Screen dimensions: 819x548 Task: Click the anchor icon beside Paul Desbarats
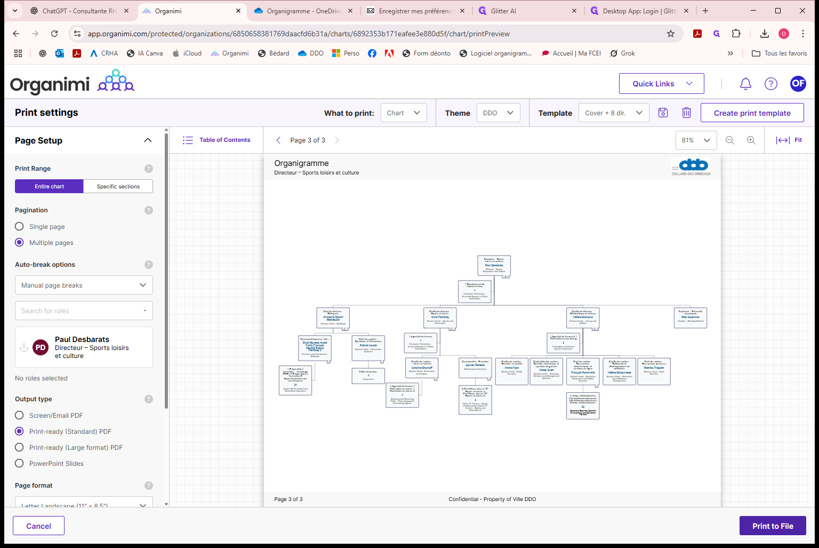click(24, 347)
